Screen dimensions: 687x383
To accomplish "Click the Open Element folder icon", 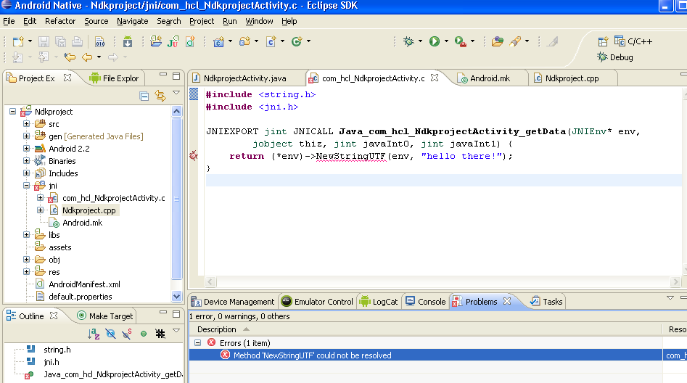I will click(497, 41).
